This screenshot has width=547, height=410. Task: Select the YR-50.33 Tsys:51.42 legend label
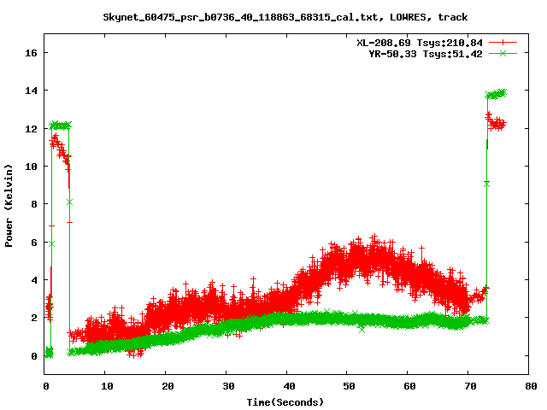click(x=426, y=54)
